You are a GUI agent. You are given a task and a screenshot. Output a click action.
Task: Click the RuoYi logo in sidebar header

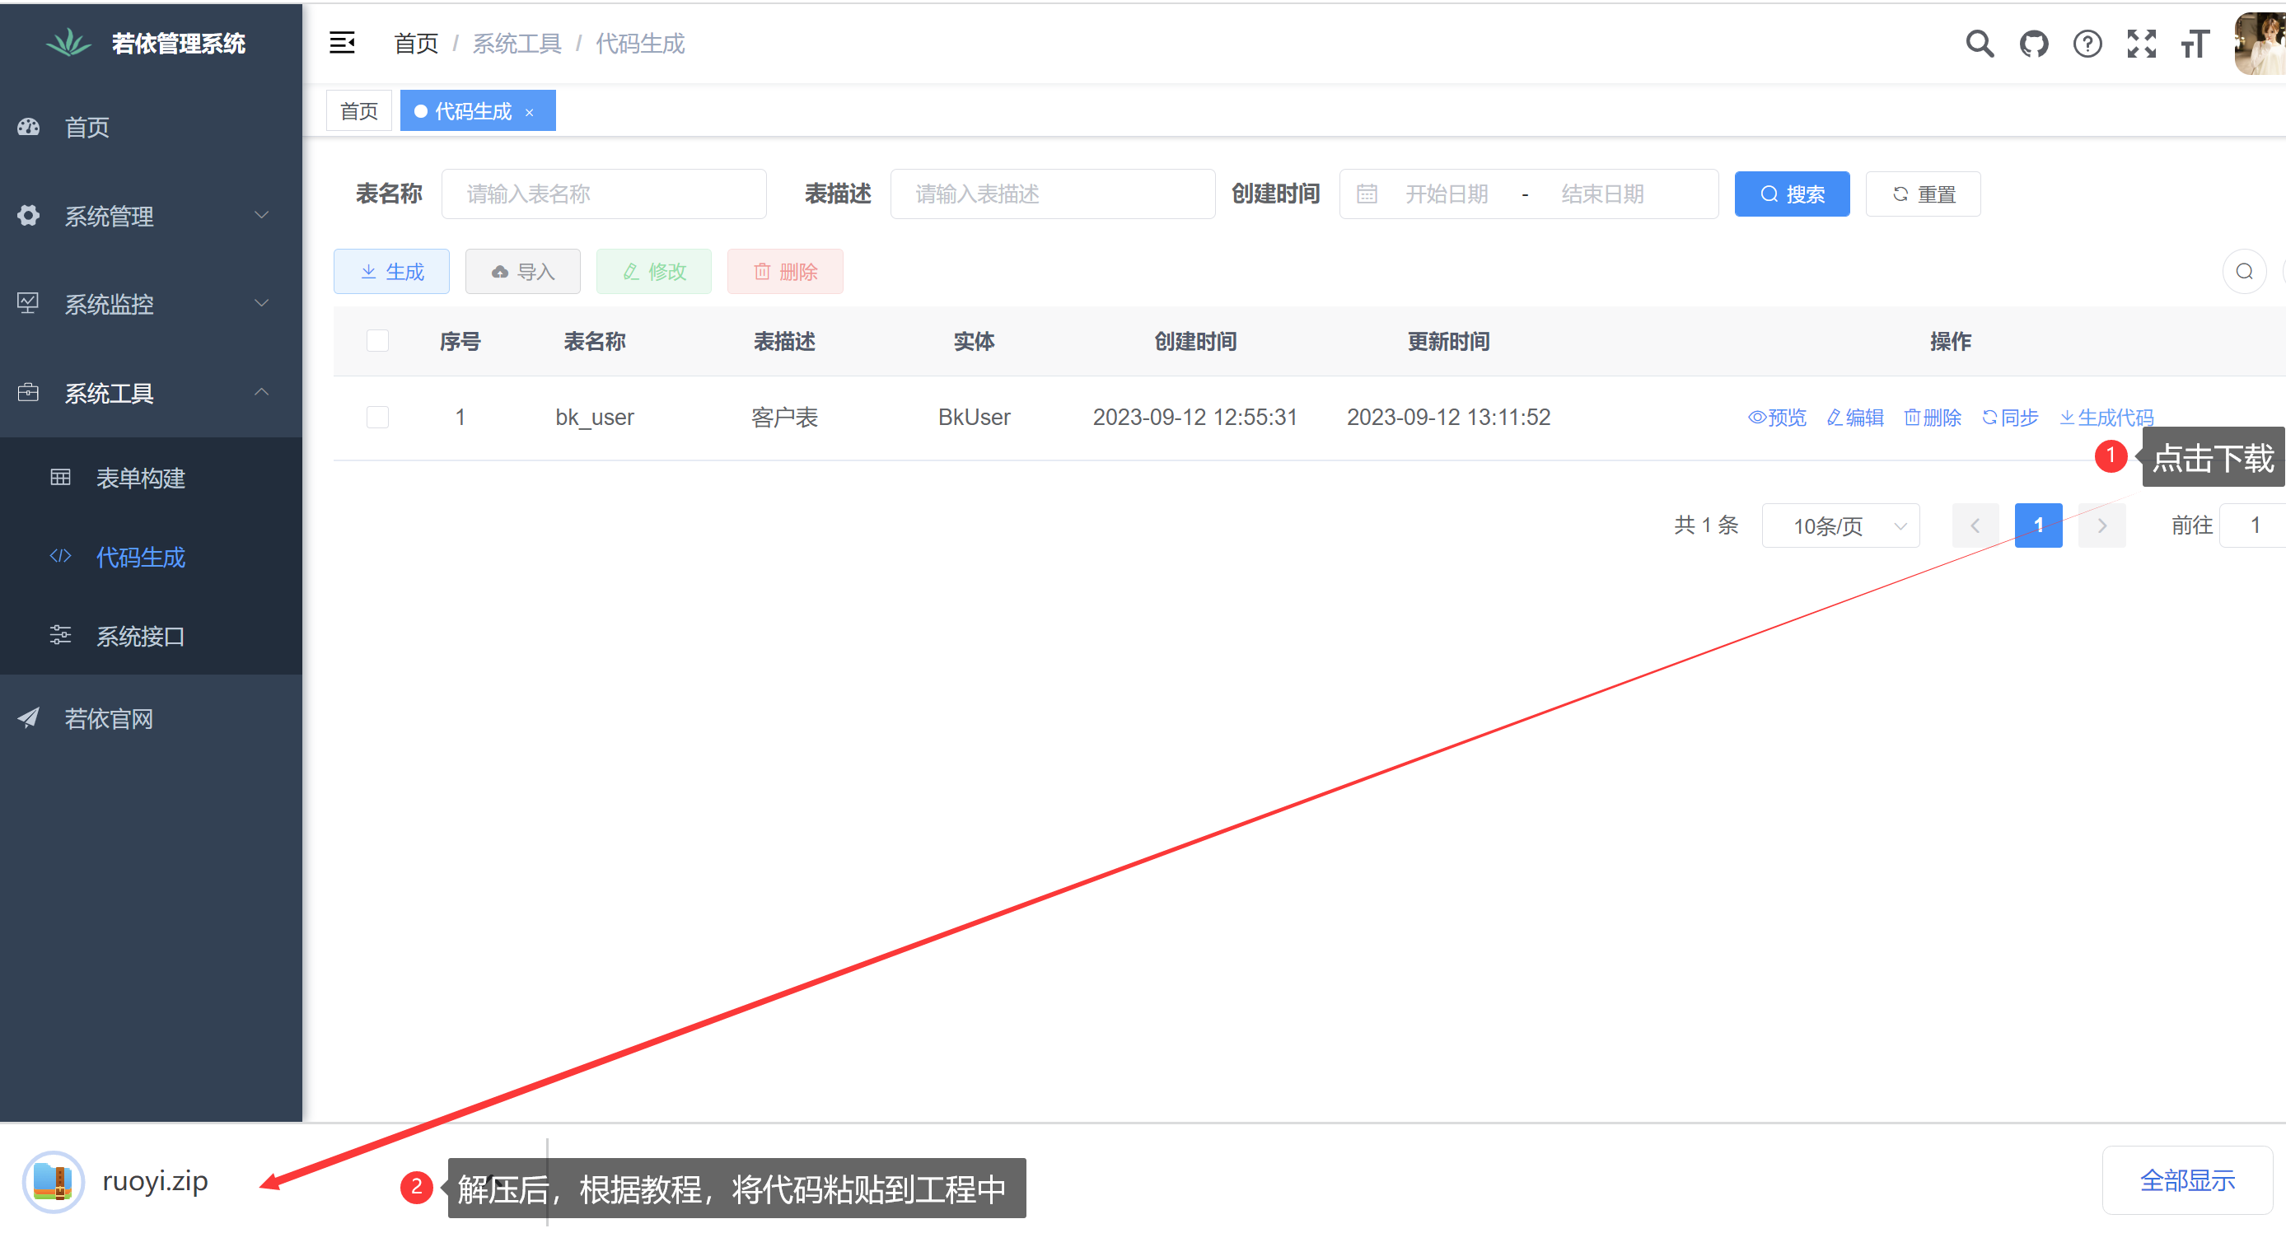coord(68,43)
